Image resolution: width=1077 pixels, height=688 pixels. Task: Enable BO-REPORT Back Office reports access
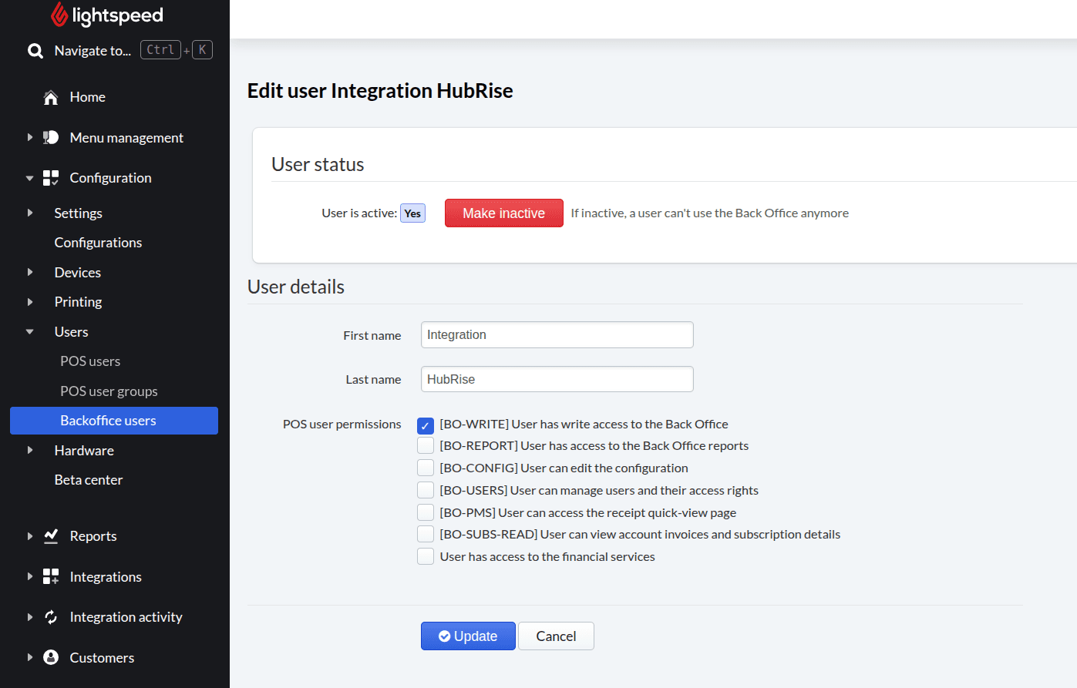pos(426,445)
